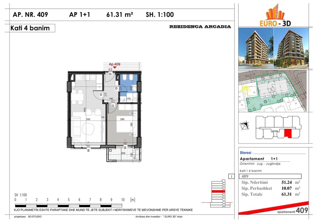This screenshot has height=223, width=317.
Task: Click the north compass orientation symbol
Action: pyautogui.click(x=244, y=125)
